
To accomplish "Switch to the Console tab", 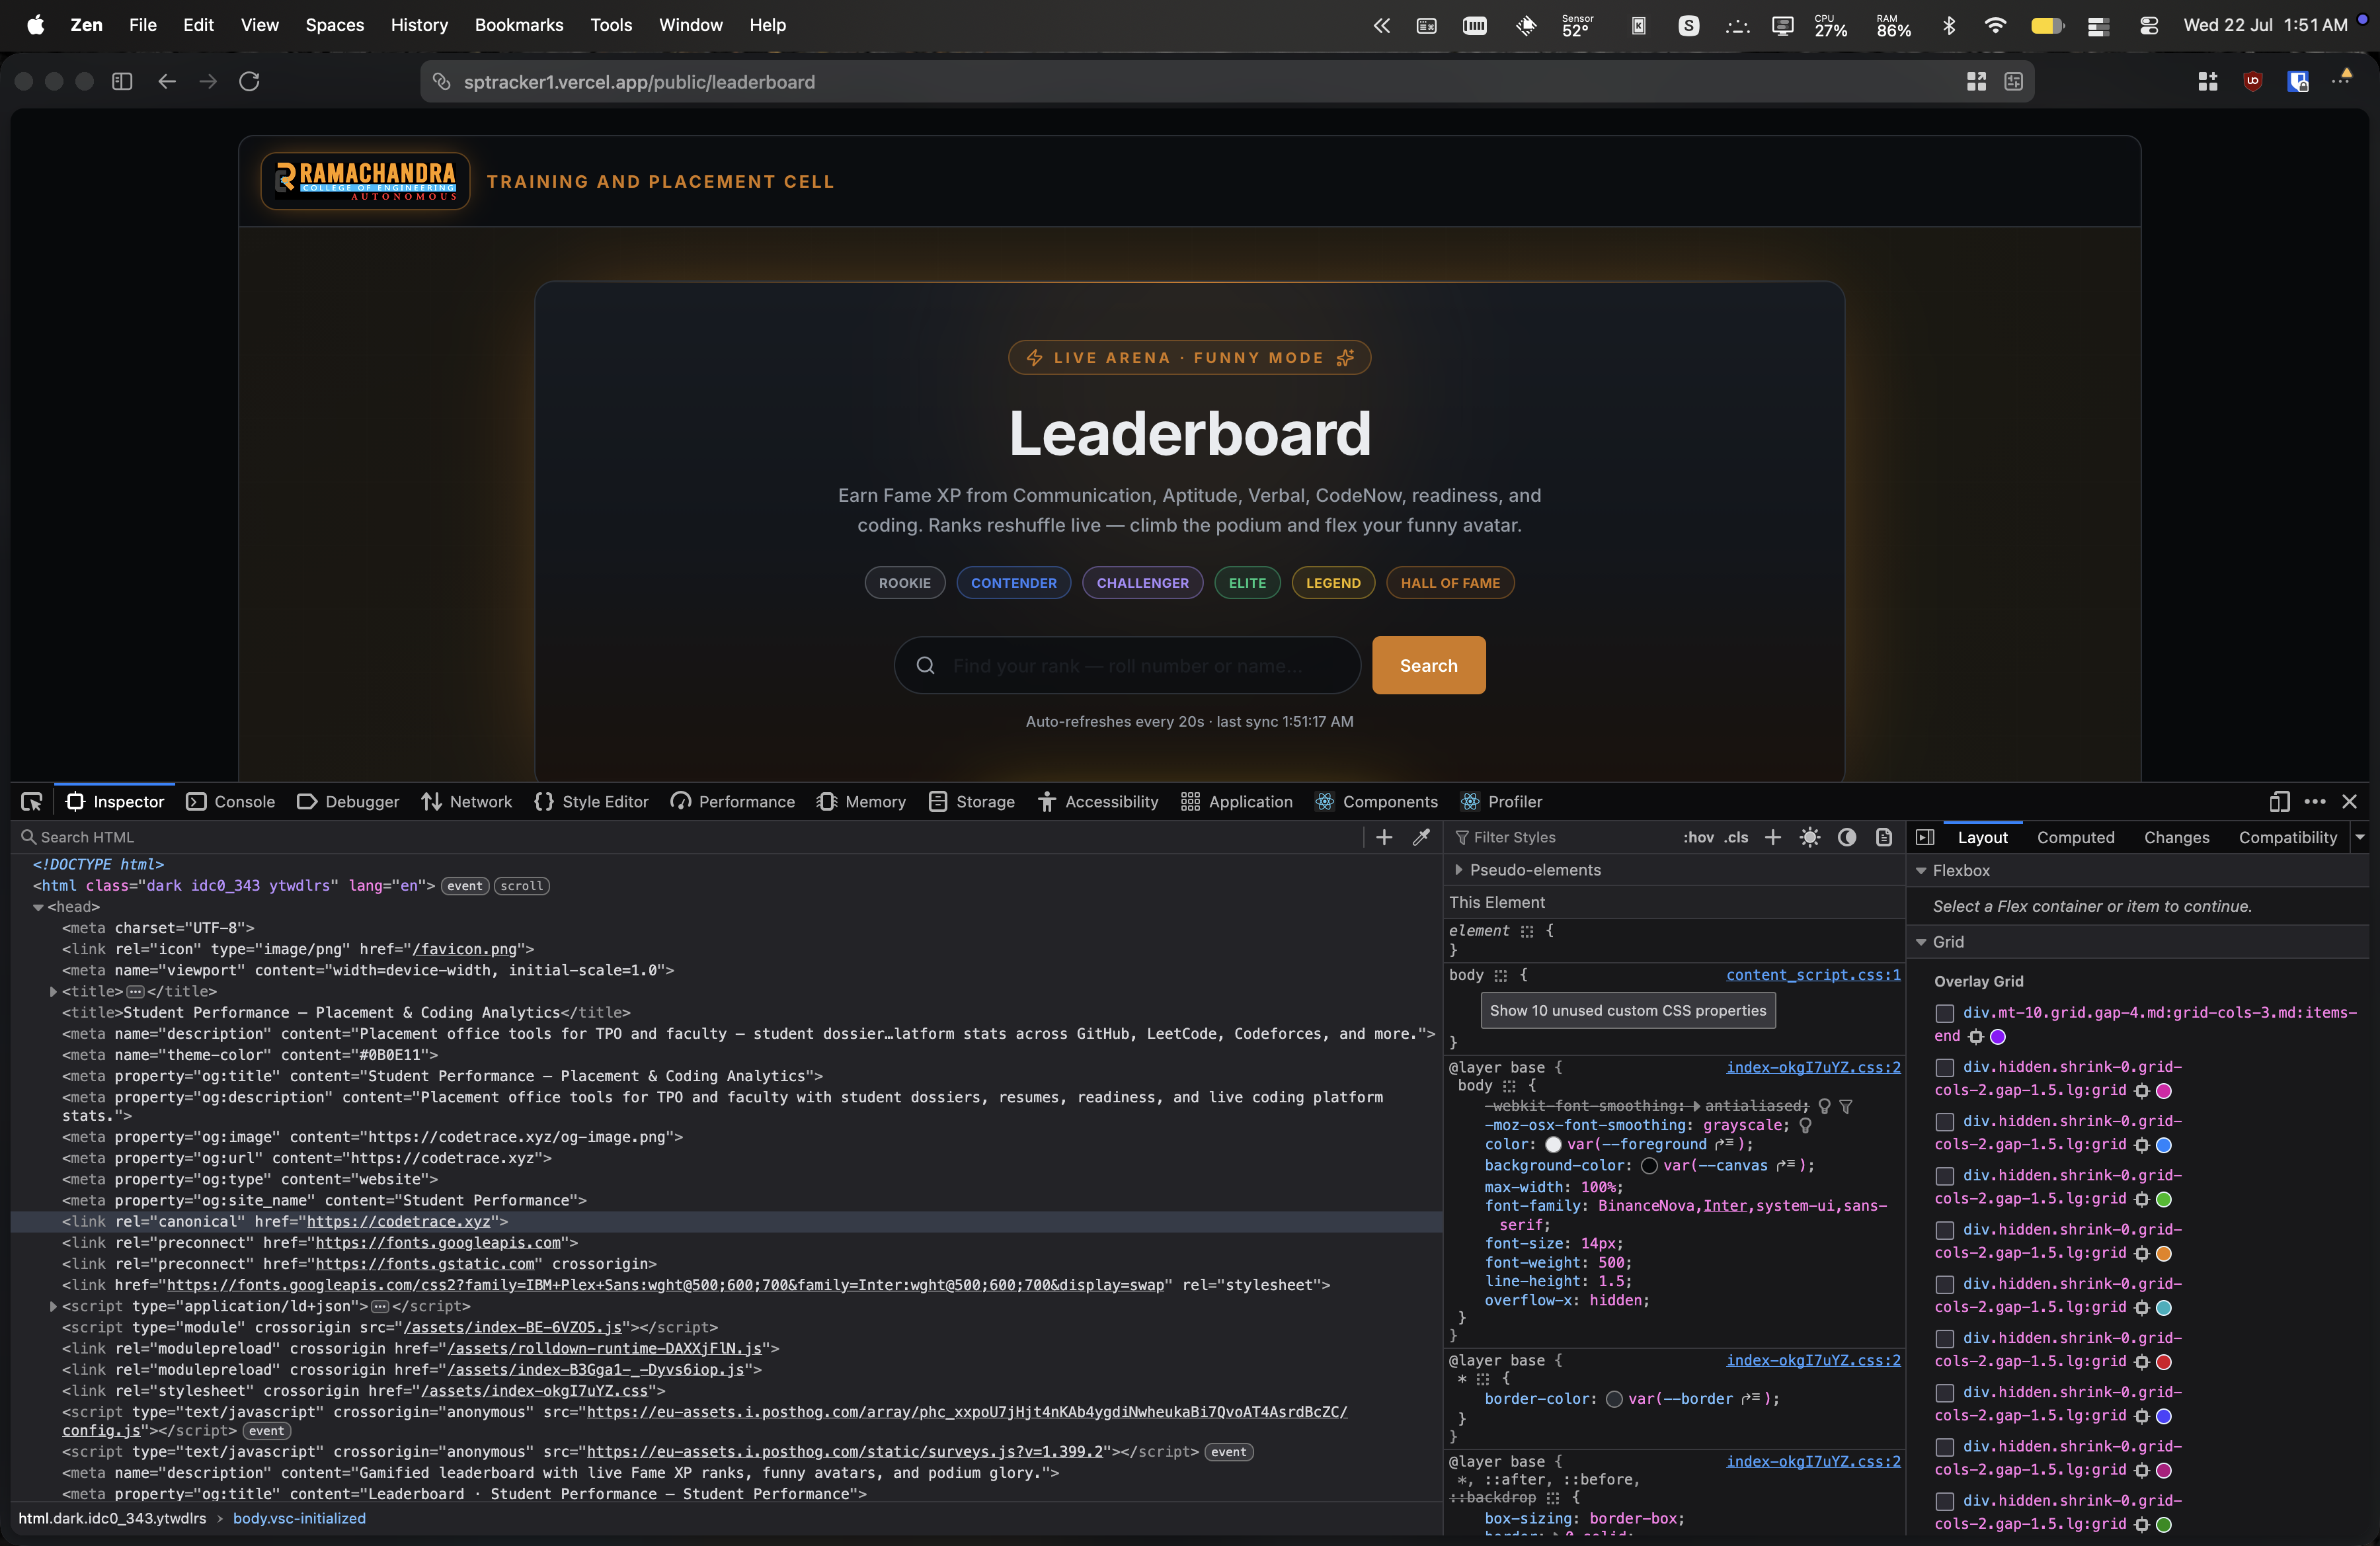I will (231, 801).
